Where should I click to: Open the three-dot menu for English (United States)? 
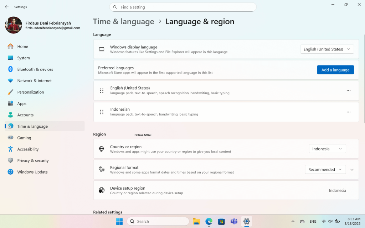pyautogui.click(x=348, y=91)
